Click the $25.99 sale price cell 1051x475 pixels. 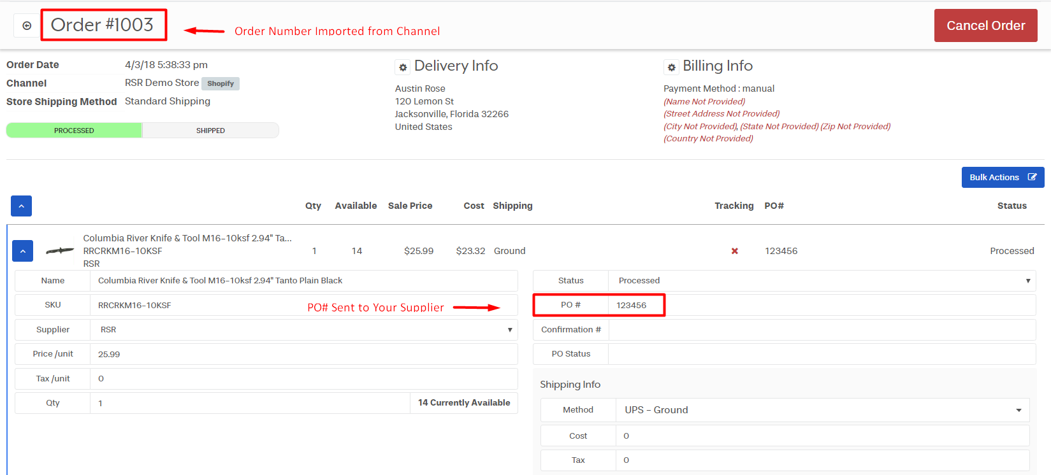click(x=419, y=251)
